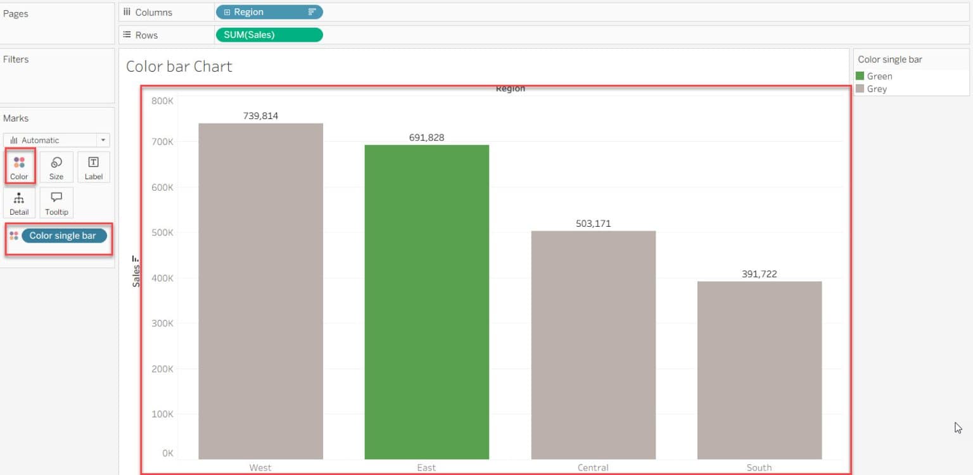Click the Pages shelf header

pos(15,13)
